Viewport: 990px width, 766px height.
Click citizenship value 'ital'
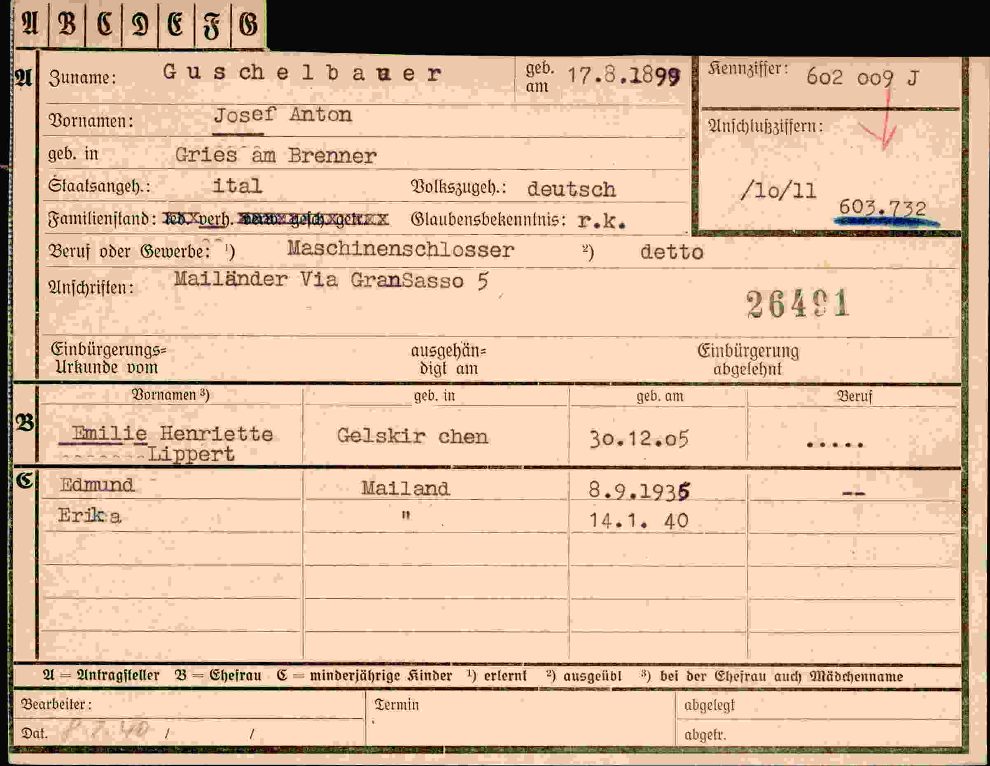(237, 186)
